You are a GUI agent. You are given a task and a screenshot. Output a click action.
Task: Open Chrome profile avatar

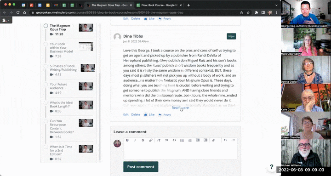pos(270,12)
